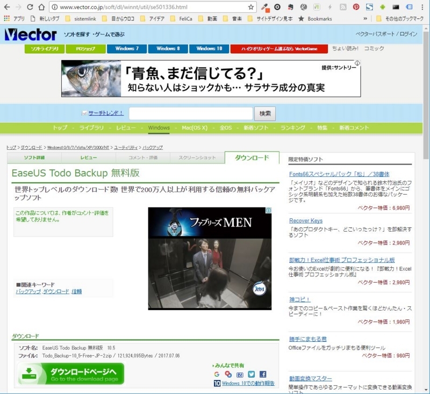Click the browser address bar URL
430x394 pixels.
pos(124,7)
